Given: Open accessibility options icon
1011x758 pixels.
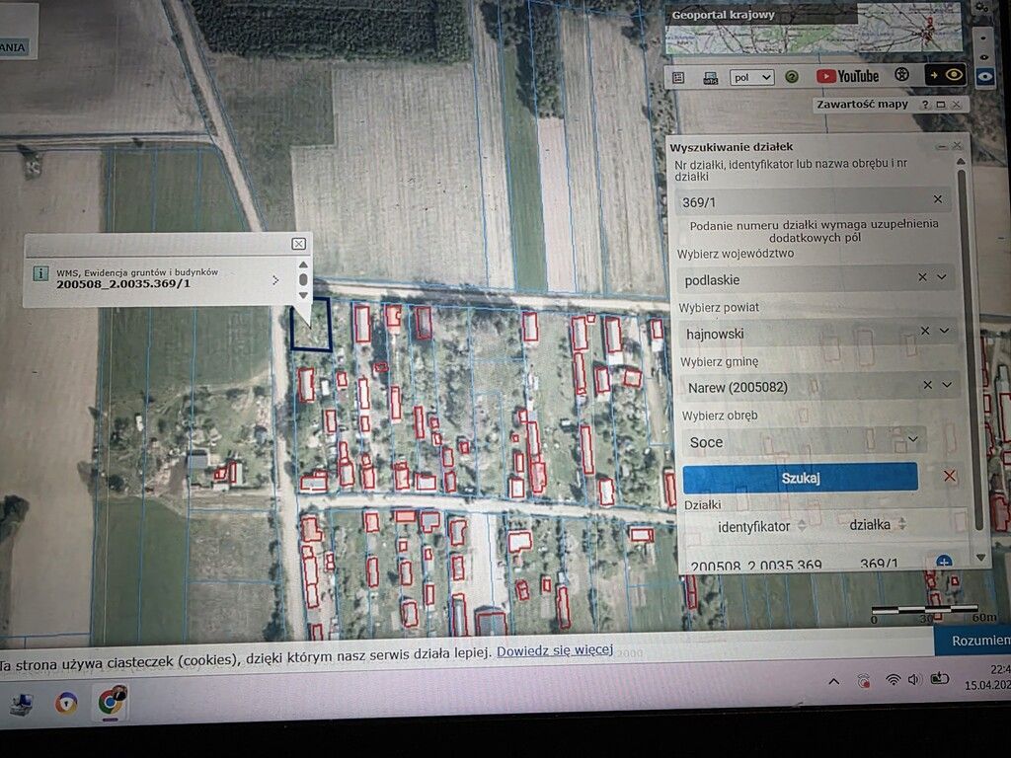Looking at the screenshot, I should (901, 75).
